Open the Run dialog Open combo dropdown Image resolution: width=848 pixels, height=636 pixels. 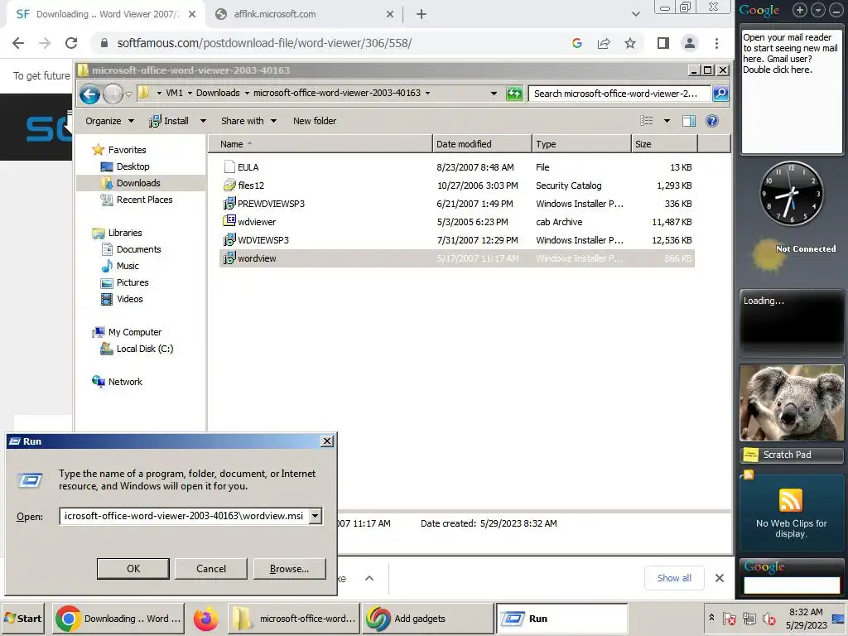pos(316,516)
